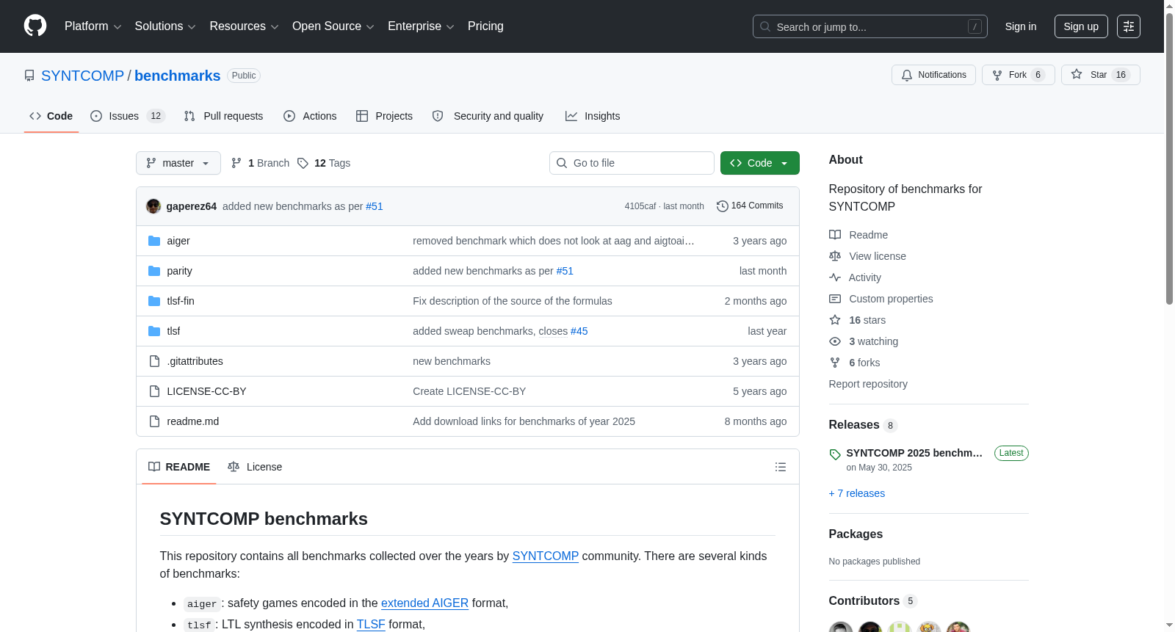Expand the Platform menu
Image resolution: width=1175 pixels, height=632 pixels.
tap(93, 26)
